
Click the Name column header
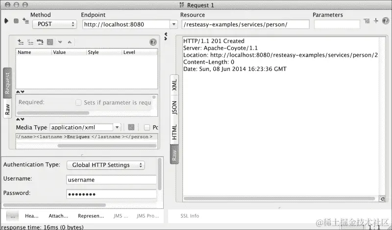(x=34, y=52)
